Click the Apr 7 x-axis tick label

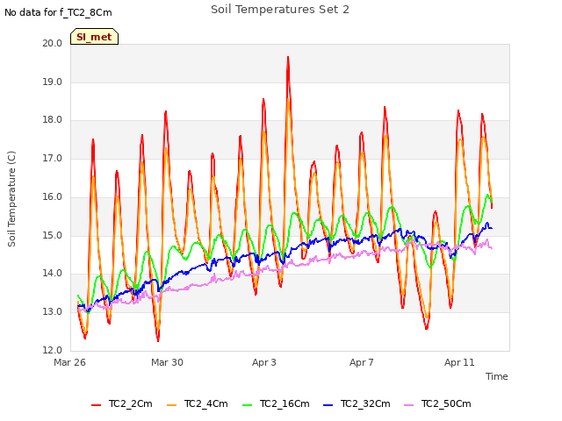pyautogui.click(x=362, y=362)
